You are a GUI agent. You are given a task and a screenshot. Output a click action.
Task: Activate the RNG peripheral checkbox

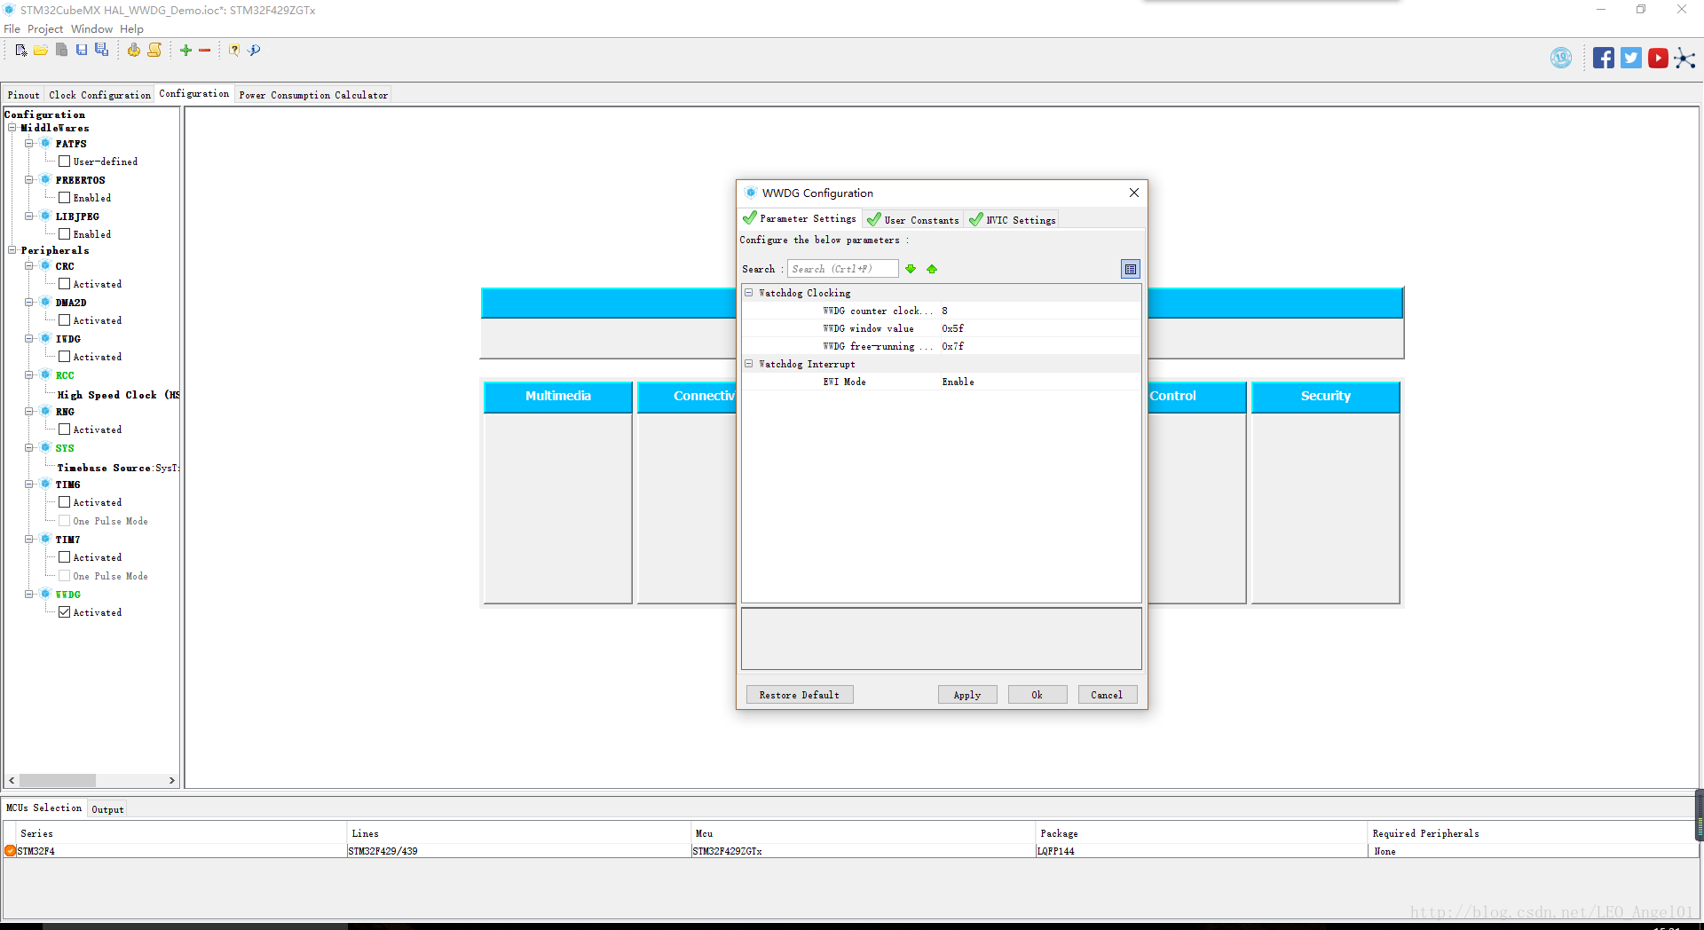[64, 430]
